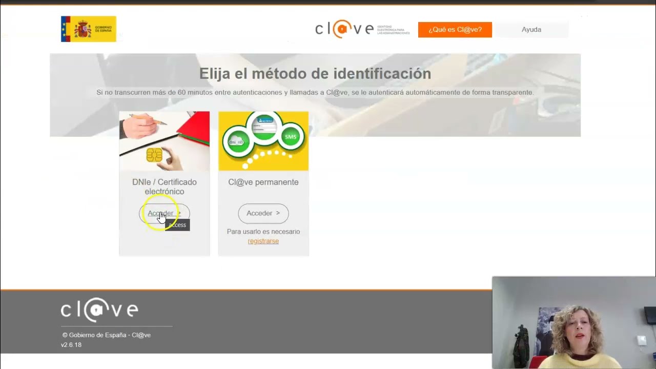Image resolution: width=656 pixels, height=369 pixels.
Task: Click the DNIe / Certificado electrónico card image
Action: 164,141
